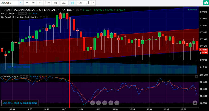209x111 pixels.
Task: Click the current price label 0.72810
Action: pyautogui.click(x=203, y=50)
